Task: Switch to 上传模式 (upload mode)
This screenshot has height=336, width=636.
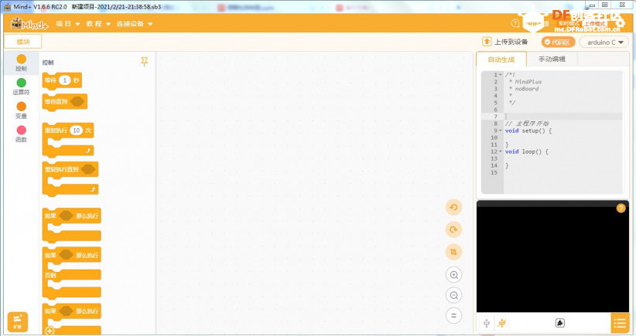Action: coord(594,24)
